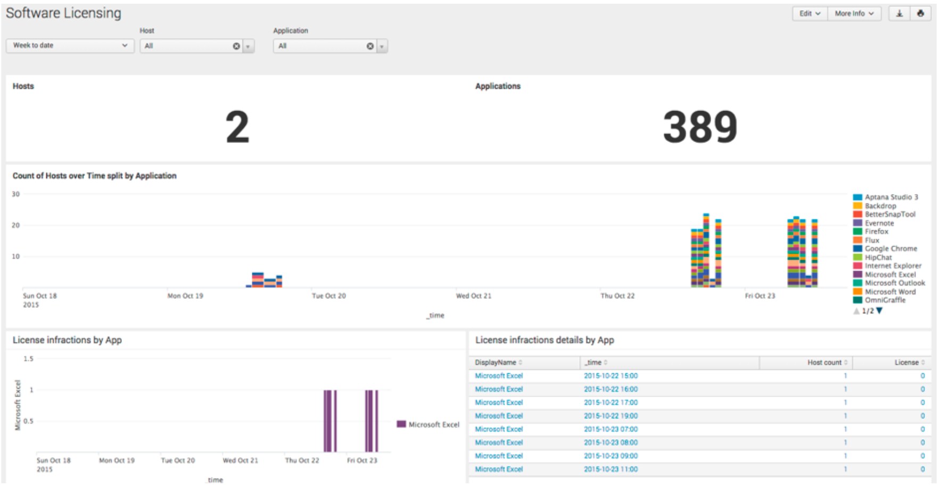The image size is (941, 486).
Task: Click the 2015-10-23 08:00 time cell
Action: 610,442
